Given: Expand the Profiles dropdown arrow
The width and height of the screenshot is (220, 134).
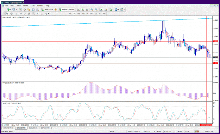Looking at the screenshot, I should point(16,10).
